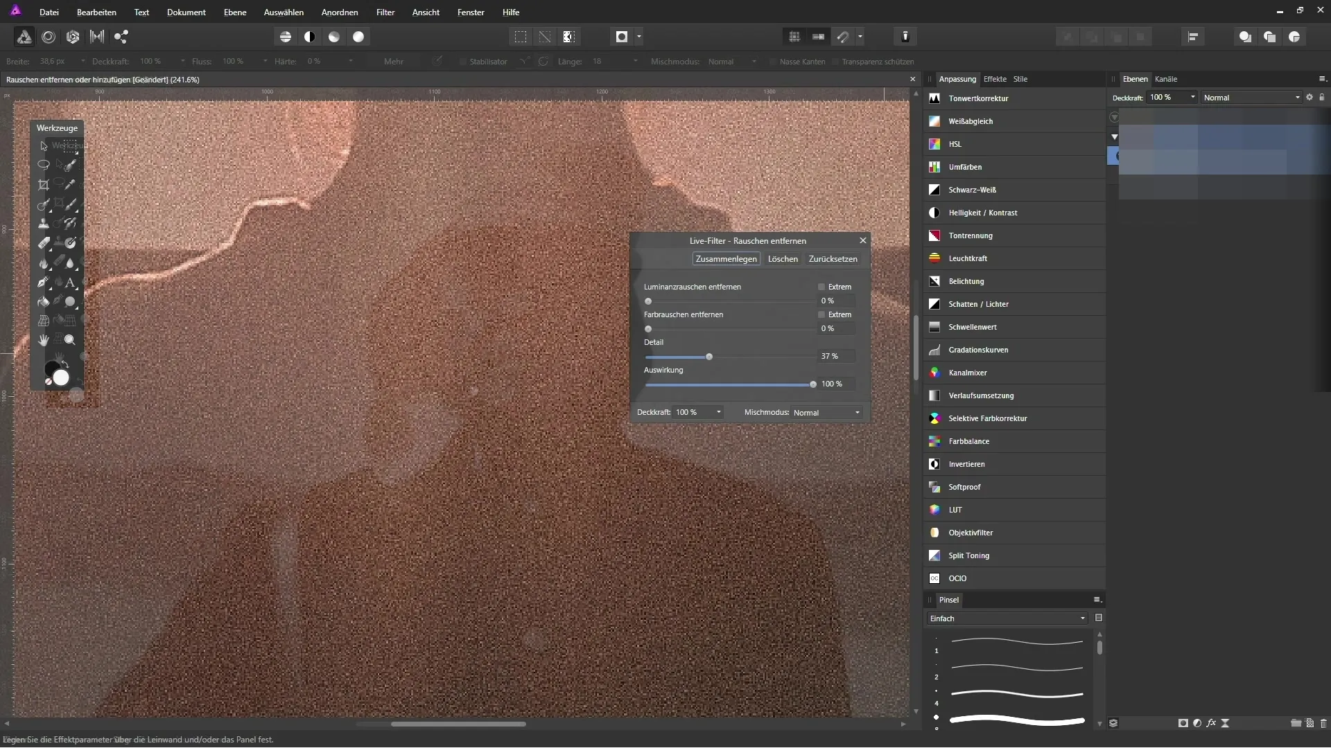Toggle the snapping magnet icon

point(843,37)
